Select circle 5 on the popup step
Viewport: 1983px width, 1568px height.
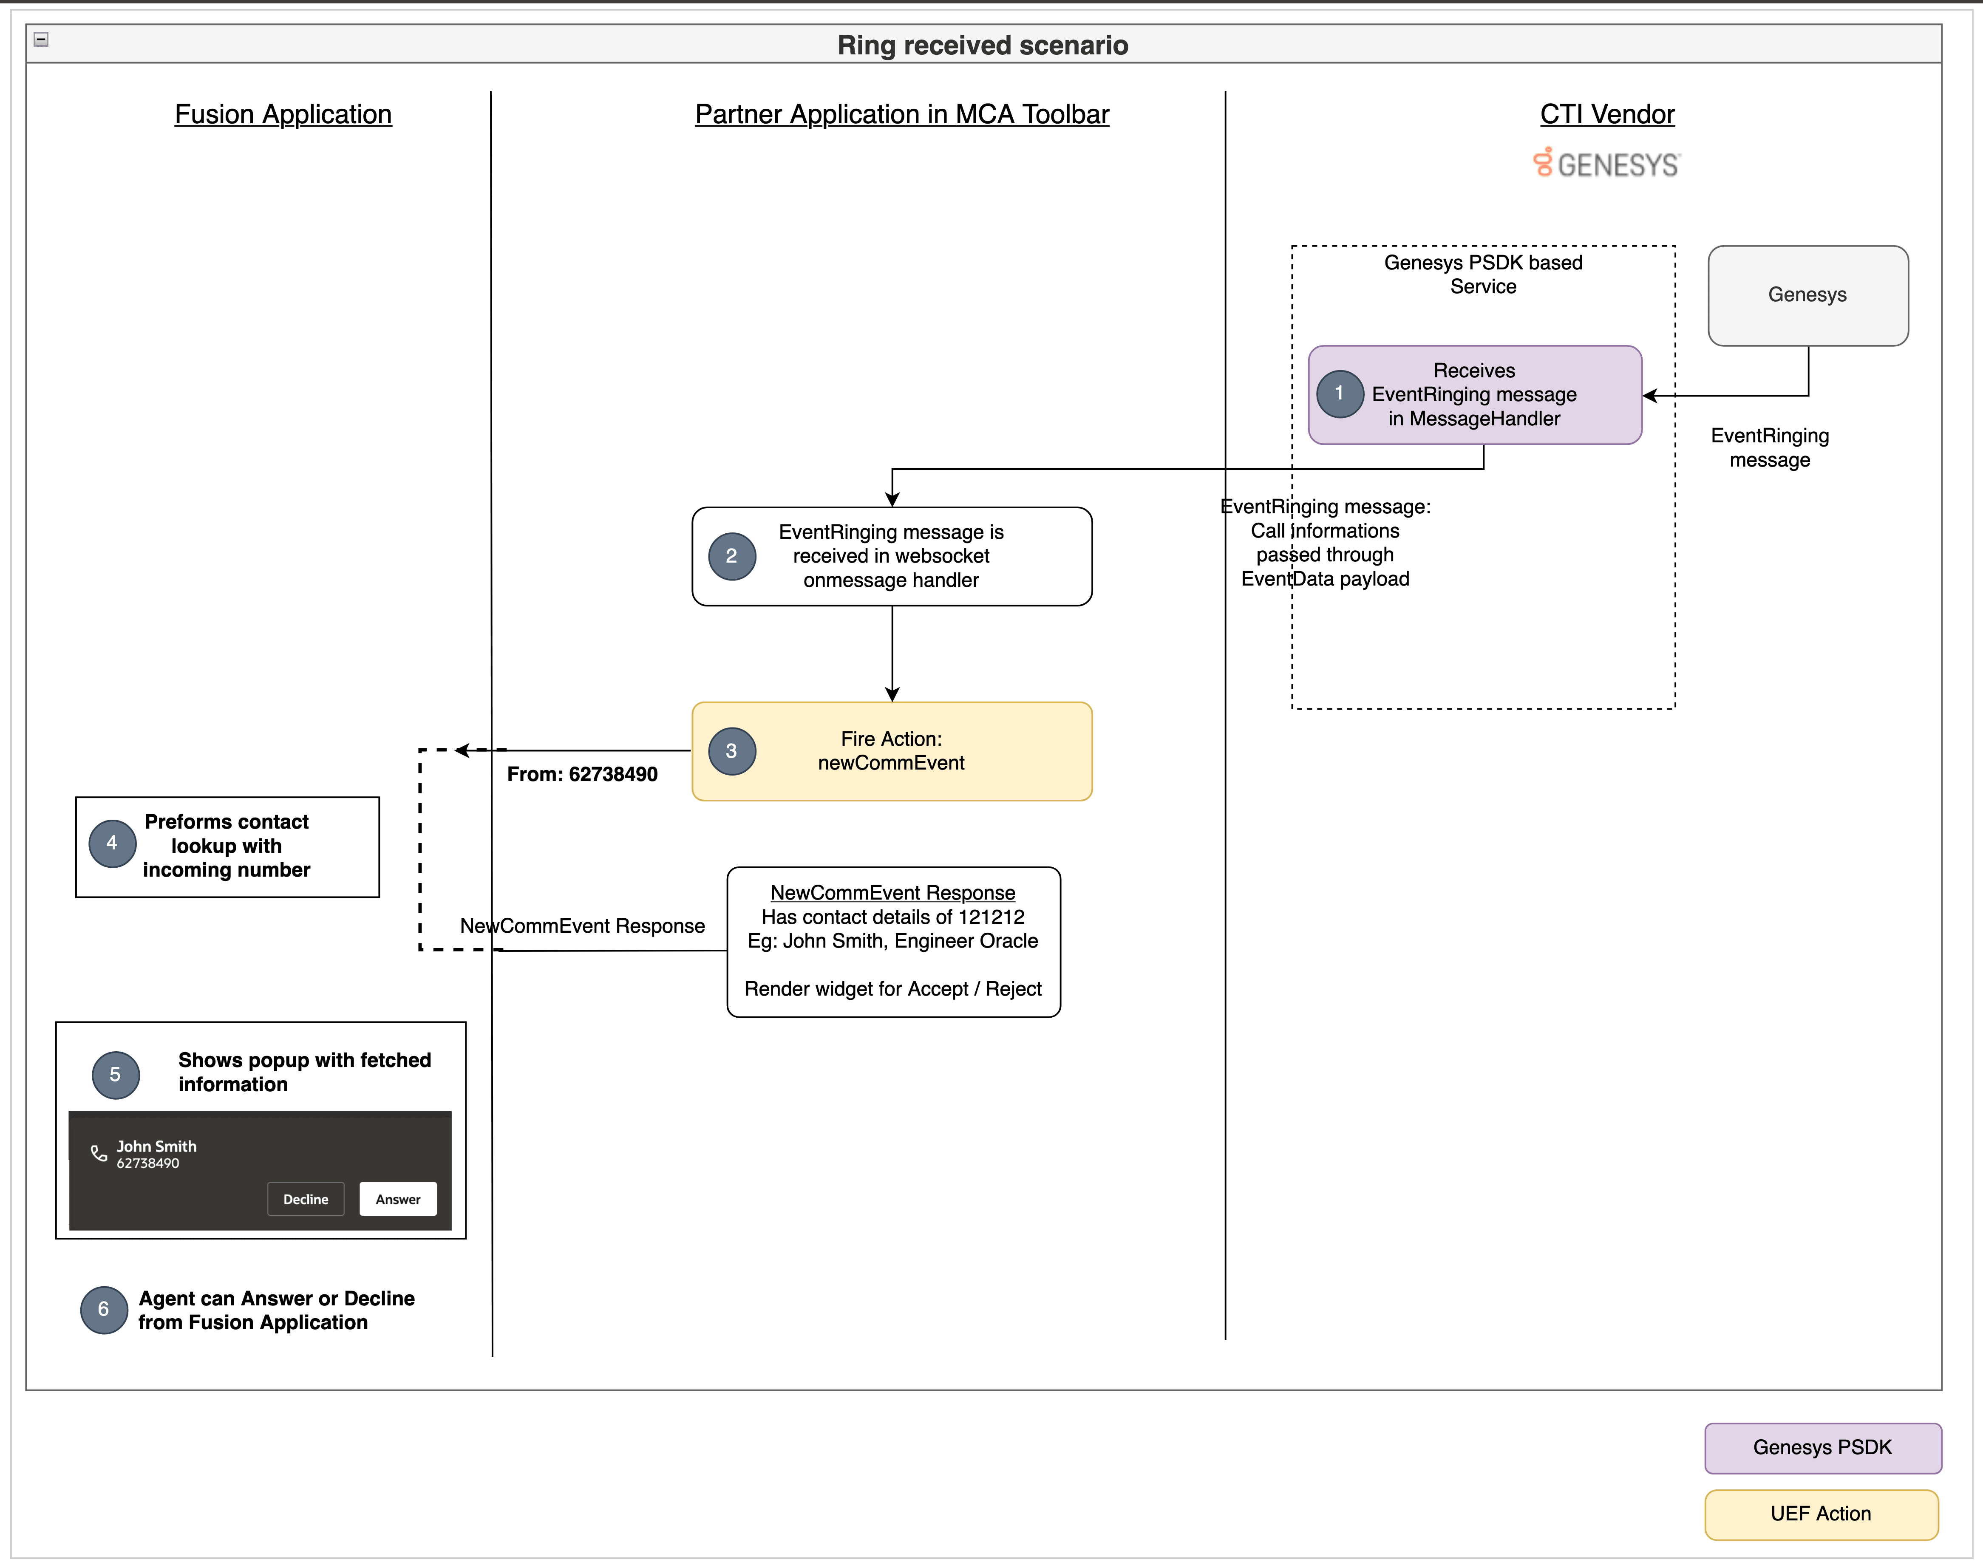tap(116, 1075)
